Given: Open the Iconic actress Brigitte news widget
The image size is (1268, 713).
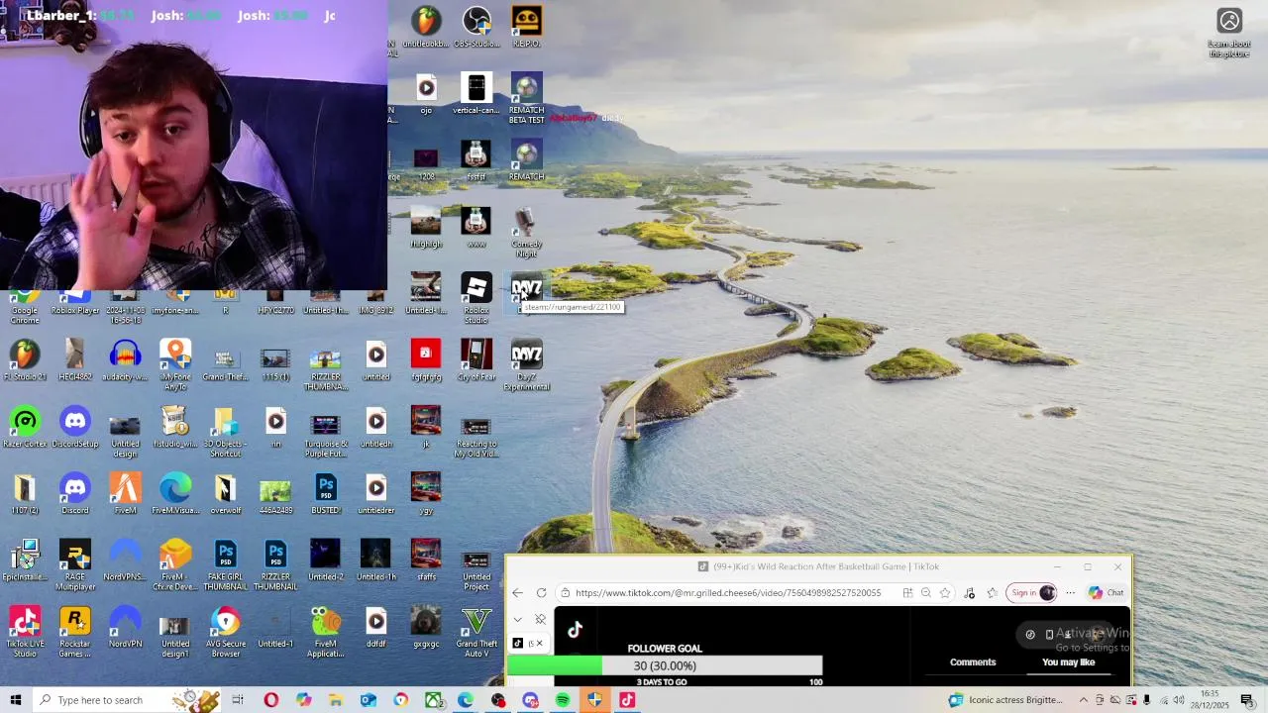Looking at the screenshot, I should [x=1004, y=700].
